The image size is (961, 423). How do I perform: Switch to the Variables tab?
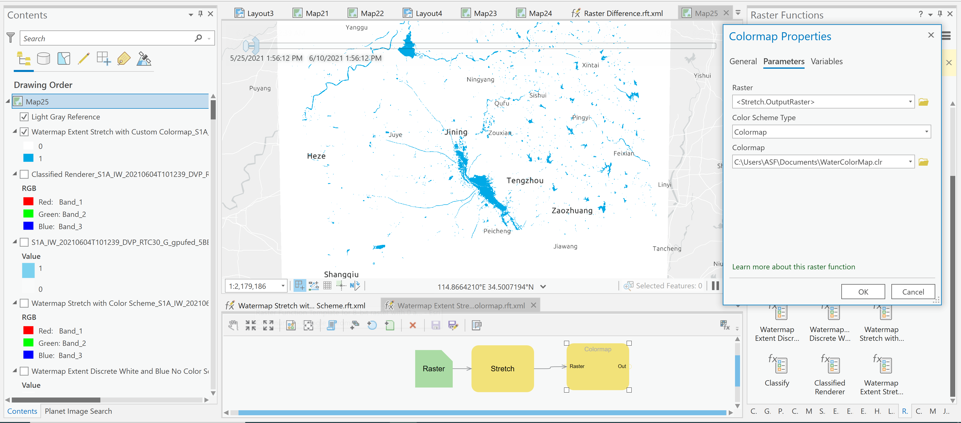(826, 61)
